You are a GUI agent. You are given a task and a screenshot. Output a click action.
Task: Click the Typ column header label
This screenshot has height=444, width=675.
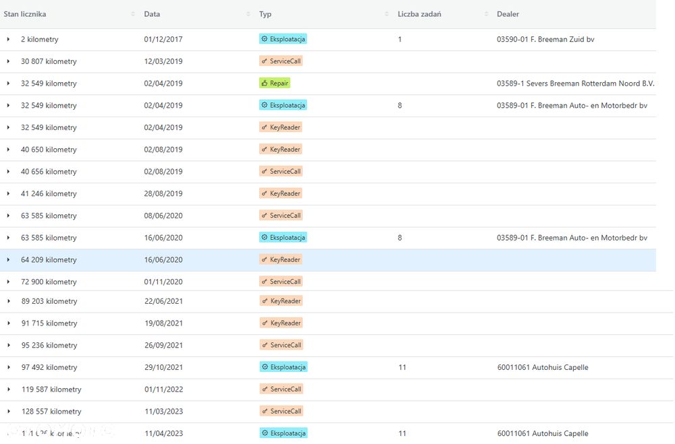tap(265, 14)
